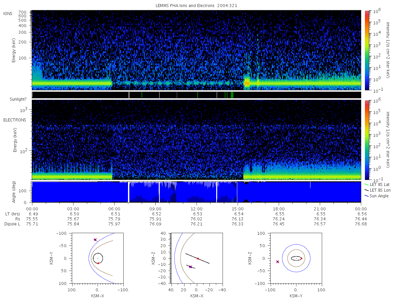Click the electron intensity color bar
Image resolution: width=401 pixels, height=301 pixels.
(x=367, y=139)
